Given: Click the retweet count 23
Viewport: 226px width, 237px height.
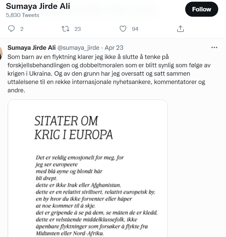Looking at the screenshot, I should point(77,29).
